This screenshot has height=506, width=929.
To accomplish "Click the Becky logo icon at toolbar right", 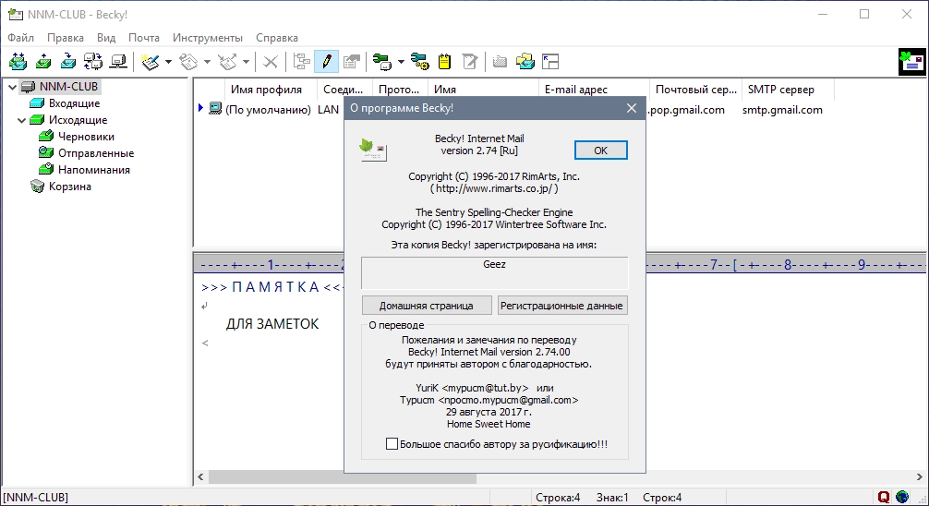I will click(911, 62).
